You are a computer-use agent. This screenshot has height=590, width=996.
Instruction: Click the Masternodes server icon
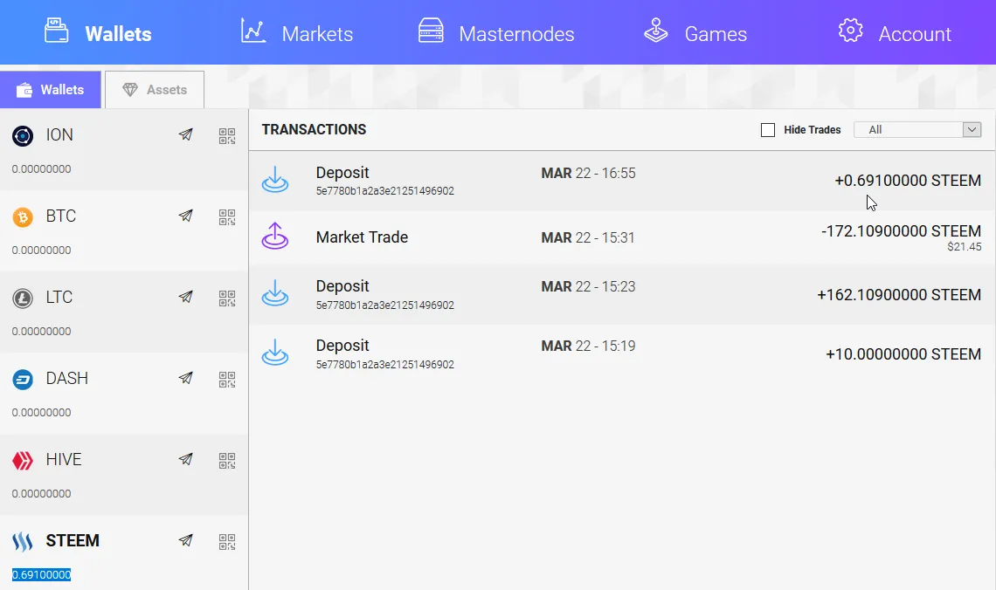(x=431, y=31)
